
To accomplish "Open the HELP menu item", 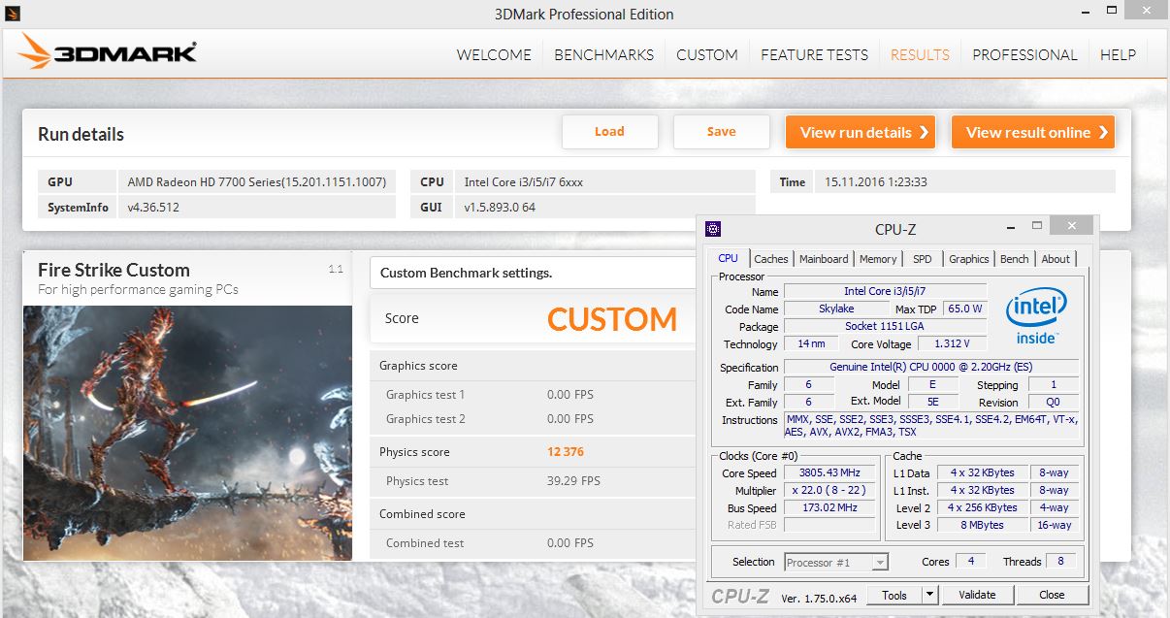I will [x=1118, y=54].
